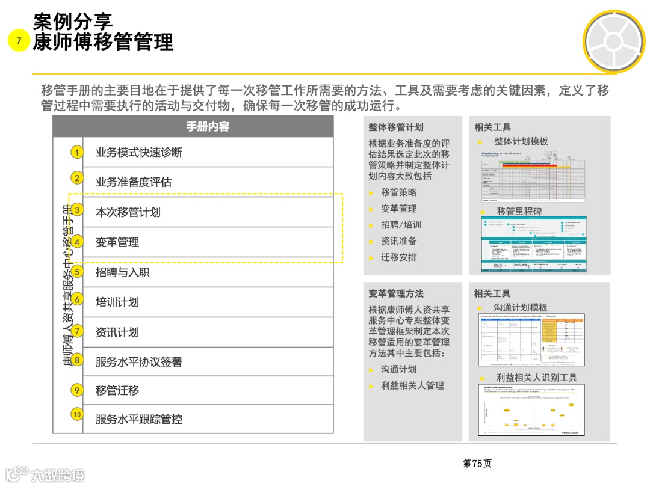The height and width of the screenshot is (487, 650).
Task: Click number badge 5 beside 招聘与入职
Action: (x=76, y=272)
